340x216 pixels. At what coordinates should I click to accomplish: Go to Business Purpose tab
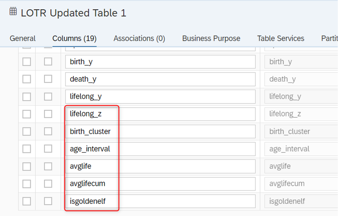211,39
